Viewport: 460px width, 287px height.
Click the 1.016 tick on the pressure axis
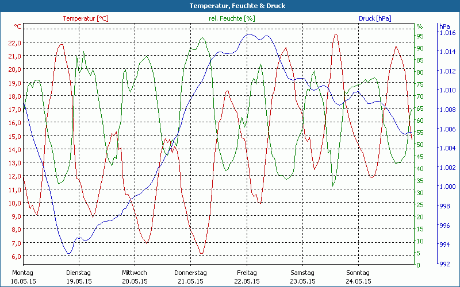point(447,33)
